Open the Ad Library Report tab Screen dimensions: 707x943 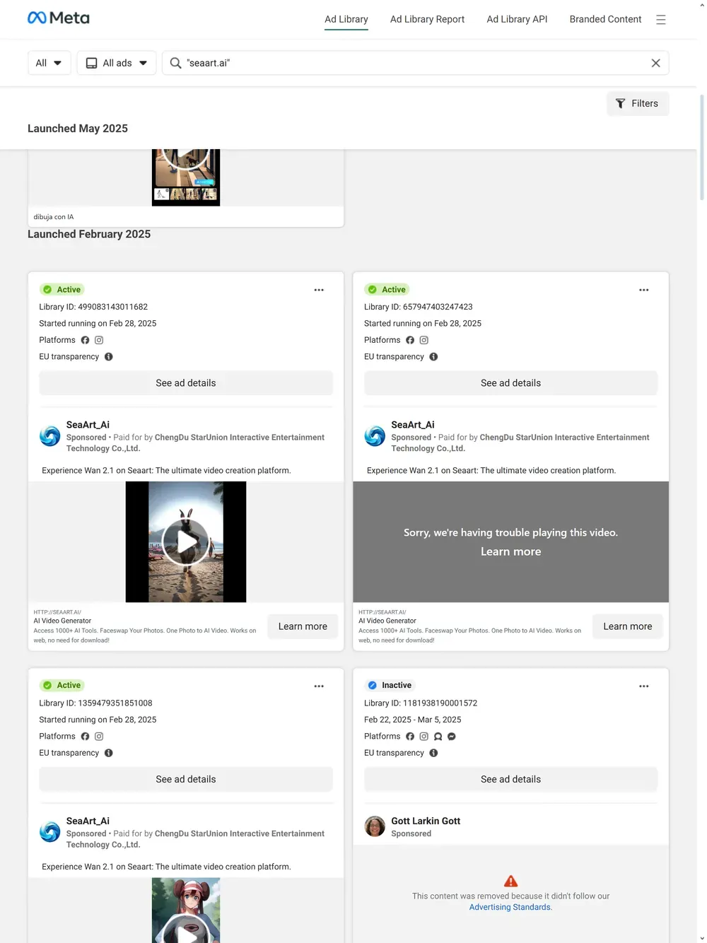(x=427, y=19)
